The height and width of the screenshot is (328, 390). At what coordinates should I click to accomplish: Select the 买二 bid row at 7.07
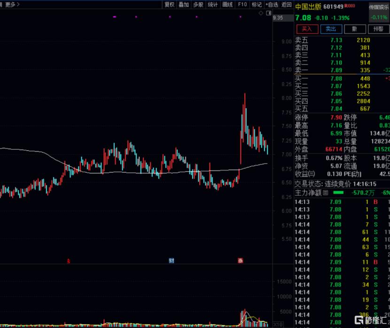point(342,86)
